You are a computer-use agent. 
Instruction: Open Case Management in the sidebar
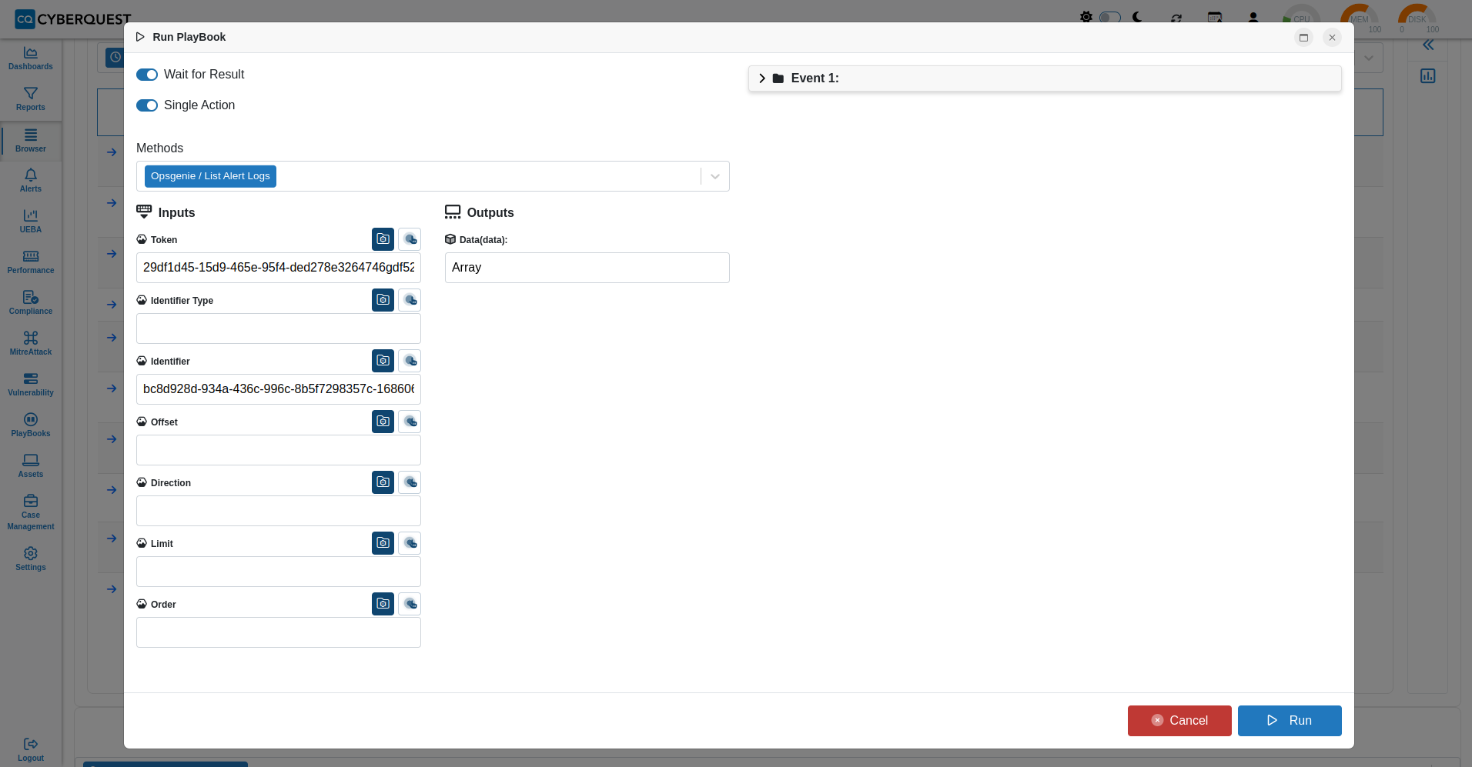(31, 513)
